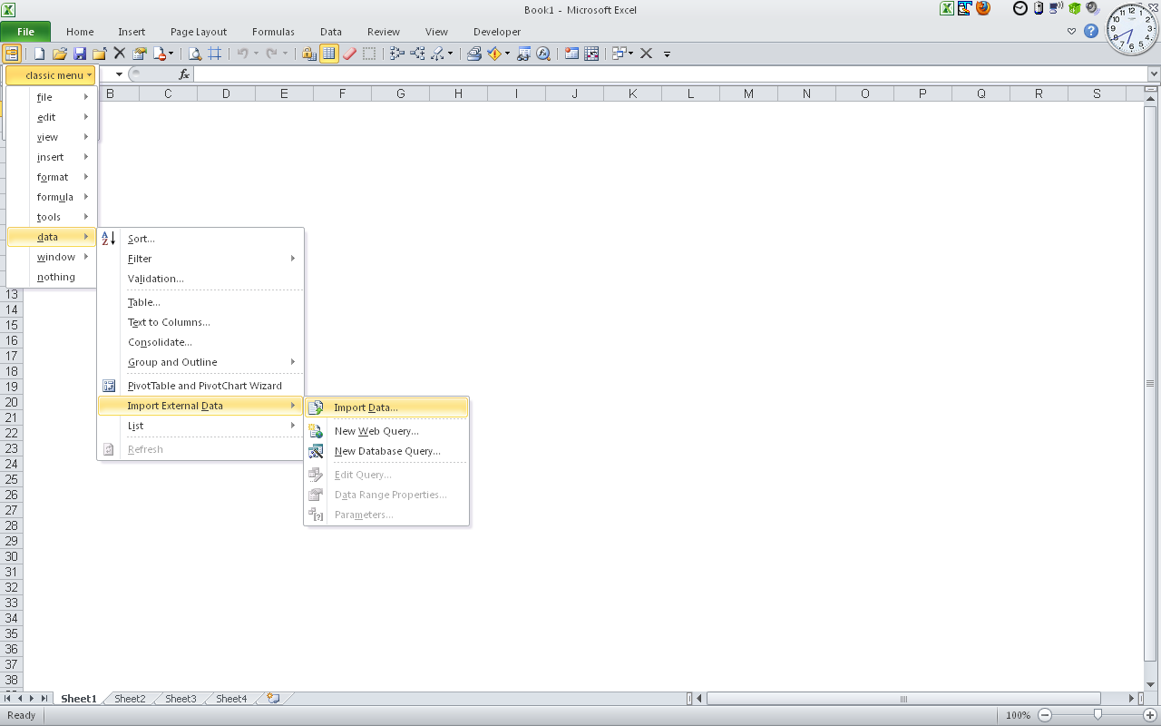This screenshot has height=726, width=1161.
Task: Click the New Web Query globe icon
Action: tap(316, 431)
